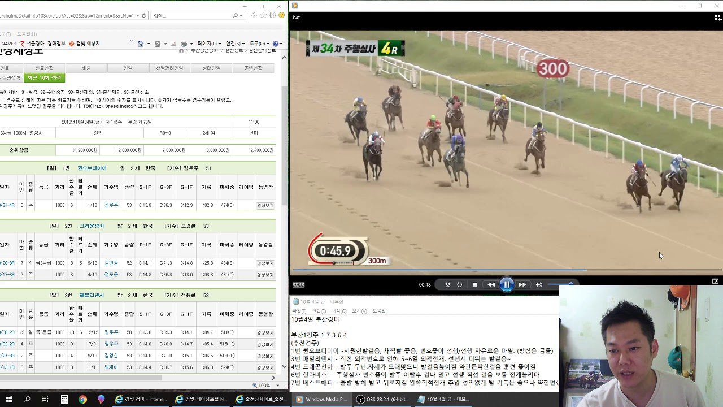Open the 서울경마 favorites link
Viewport: 723px width, 407px height.
[32, 44]
